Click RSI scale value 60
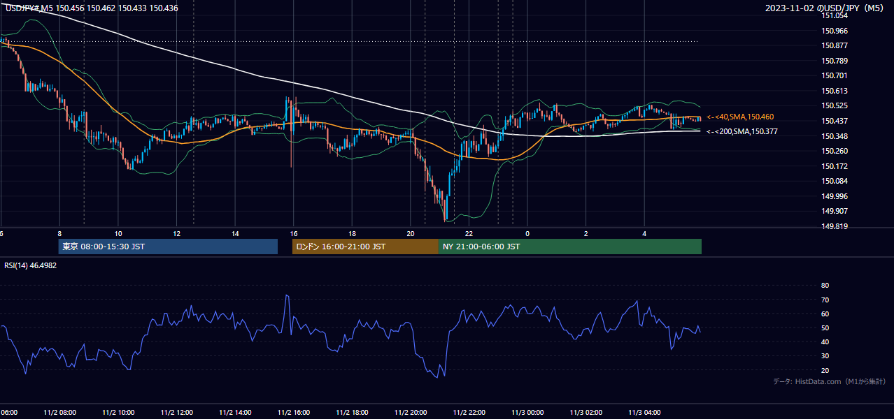The height and width of the screenshot is (419, 894). tap(825, 314)
